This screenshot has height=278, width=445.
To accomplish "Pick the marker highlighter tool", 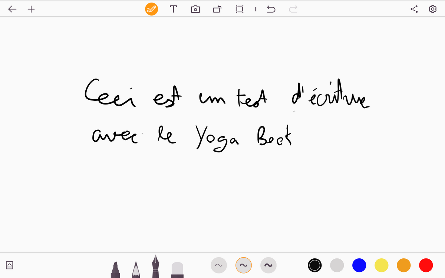I will tap(116, 269).
